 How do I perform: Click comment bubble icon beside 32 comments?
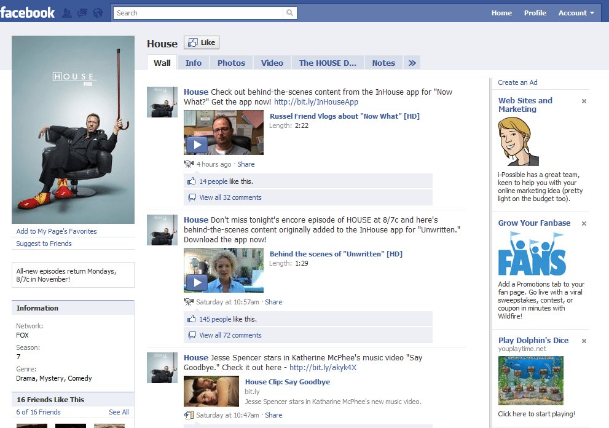click(x=192, y=197)
